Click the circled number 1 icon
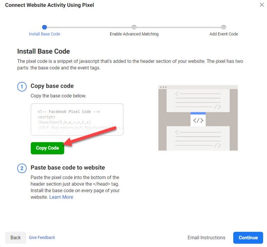 22,87
